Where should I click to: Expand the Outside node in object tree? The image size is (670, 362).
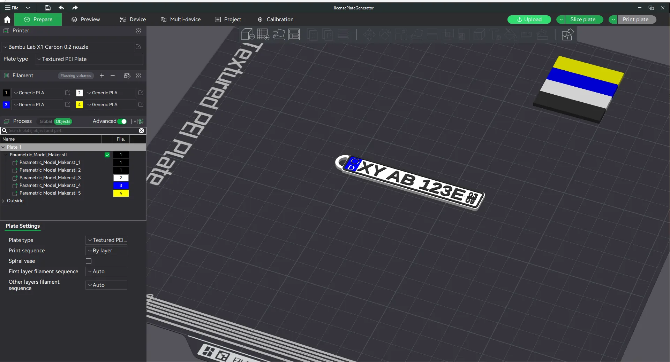3,201
